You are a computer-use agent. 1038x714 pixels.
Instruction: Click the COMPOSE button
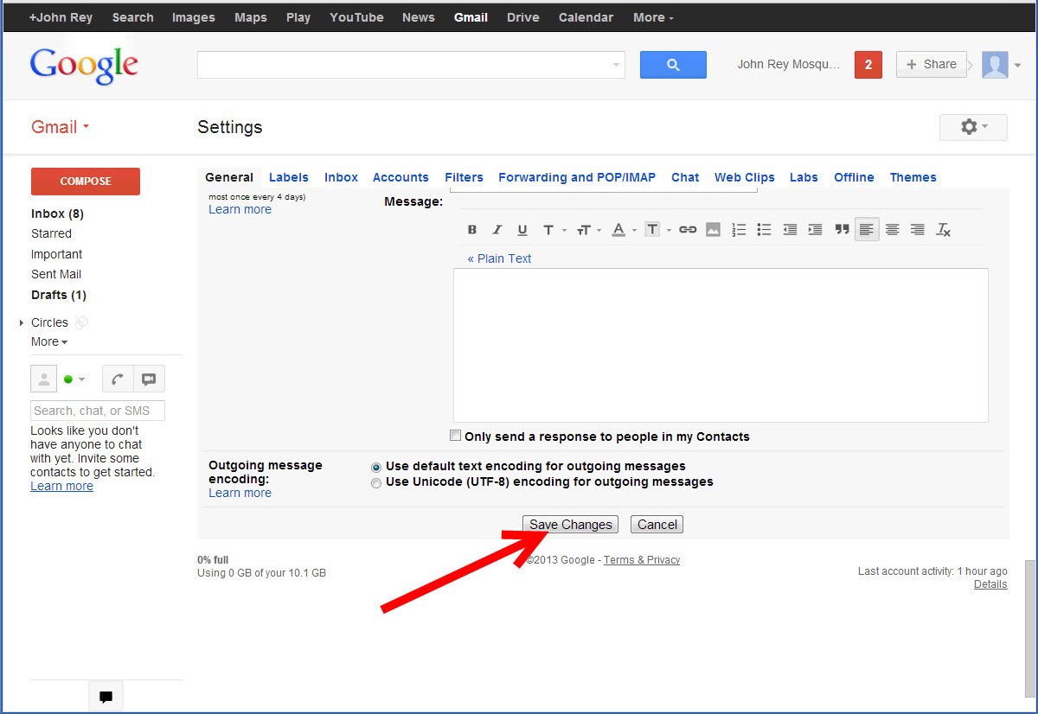click(x=86, y=182)
